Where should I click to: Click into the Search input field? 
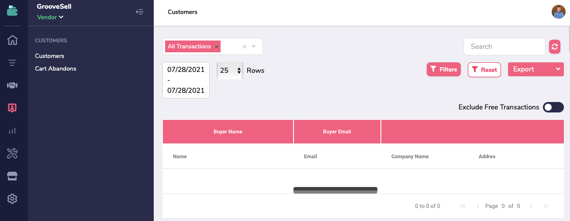pyautogui.click(x=504, y=47)
